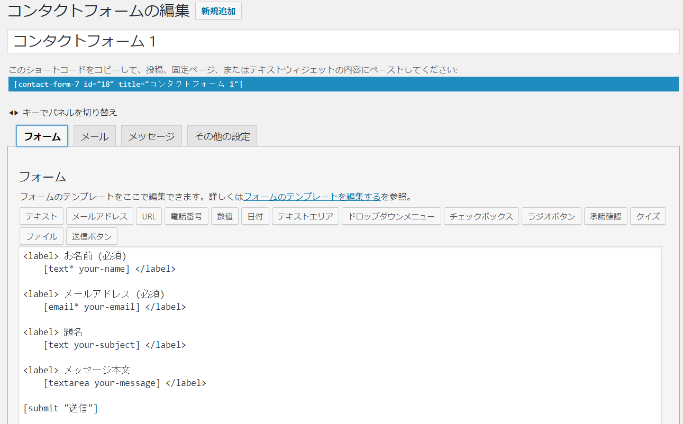Add a 数値 field tag
The width and height of the screenshot is (683, 424).
[x=225, y=216]
